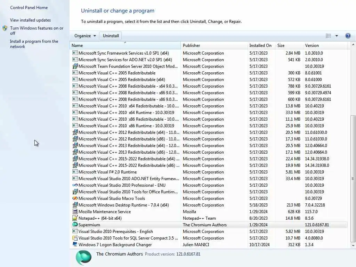Click the Visual C++ 2010 x64 Runtime icon
Screen dimensions: 356x267
(x=75, y=112)
